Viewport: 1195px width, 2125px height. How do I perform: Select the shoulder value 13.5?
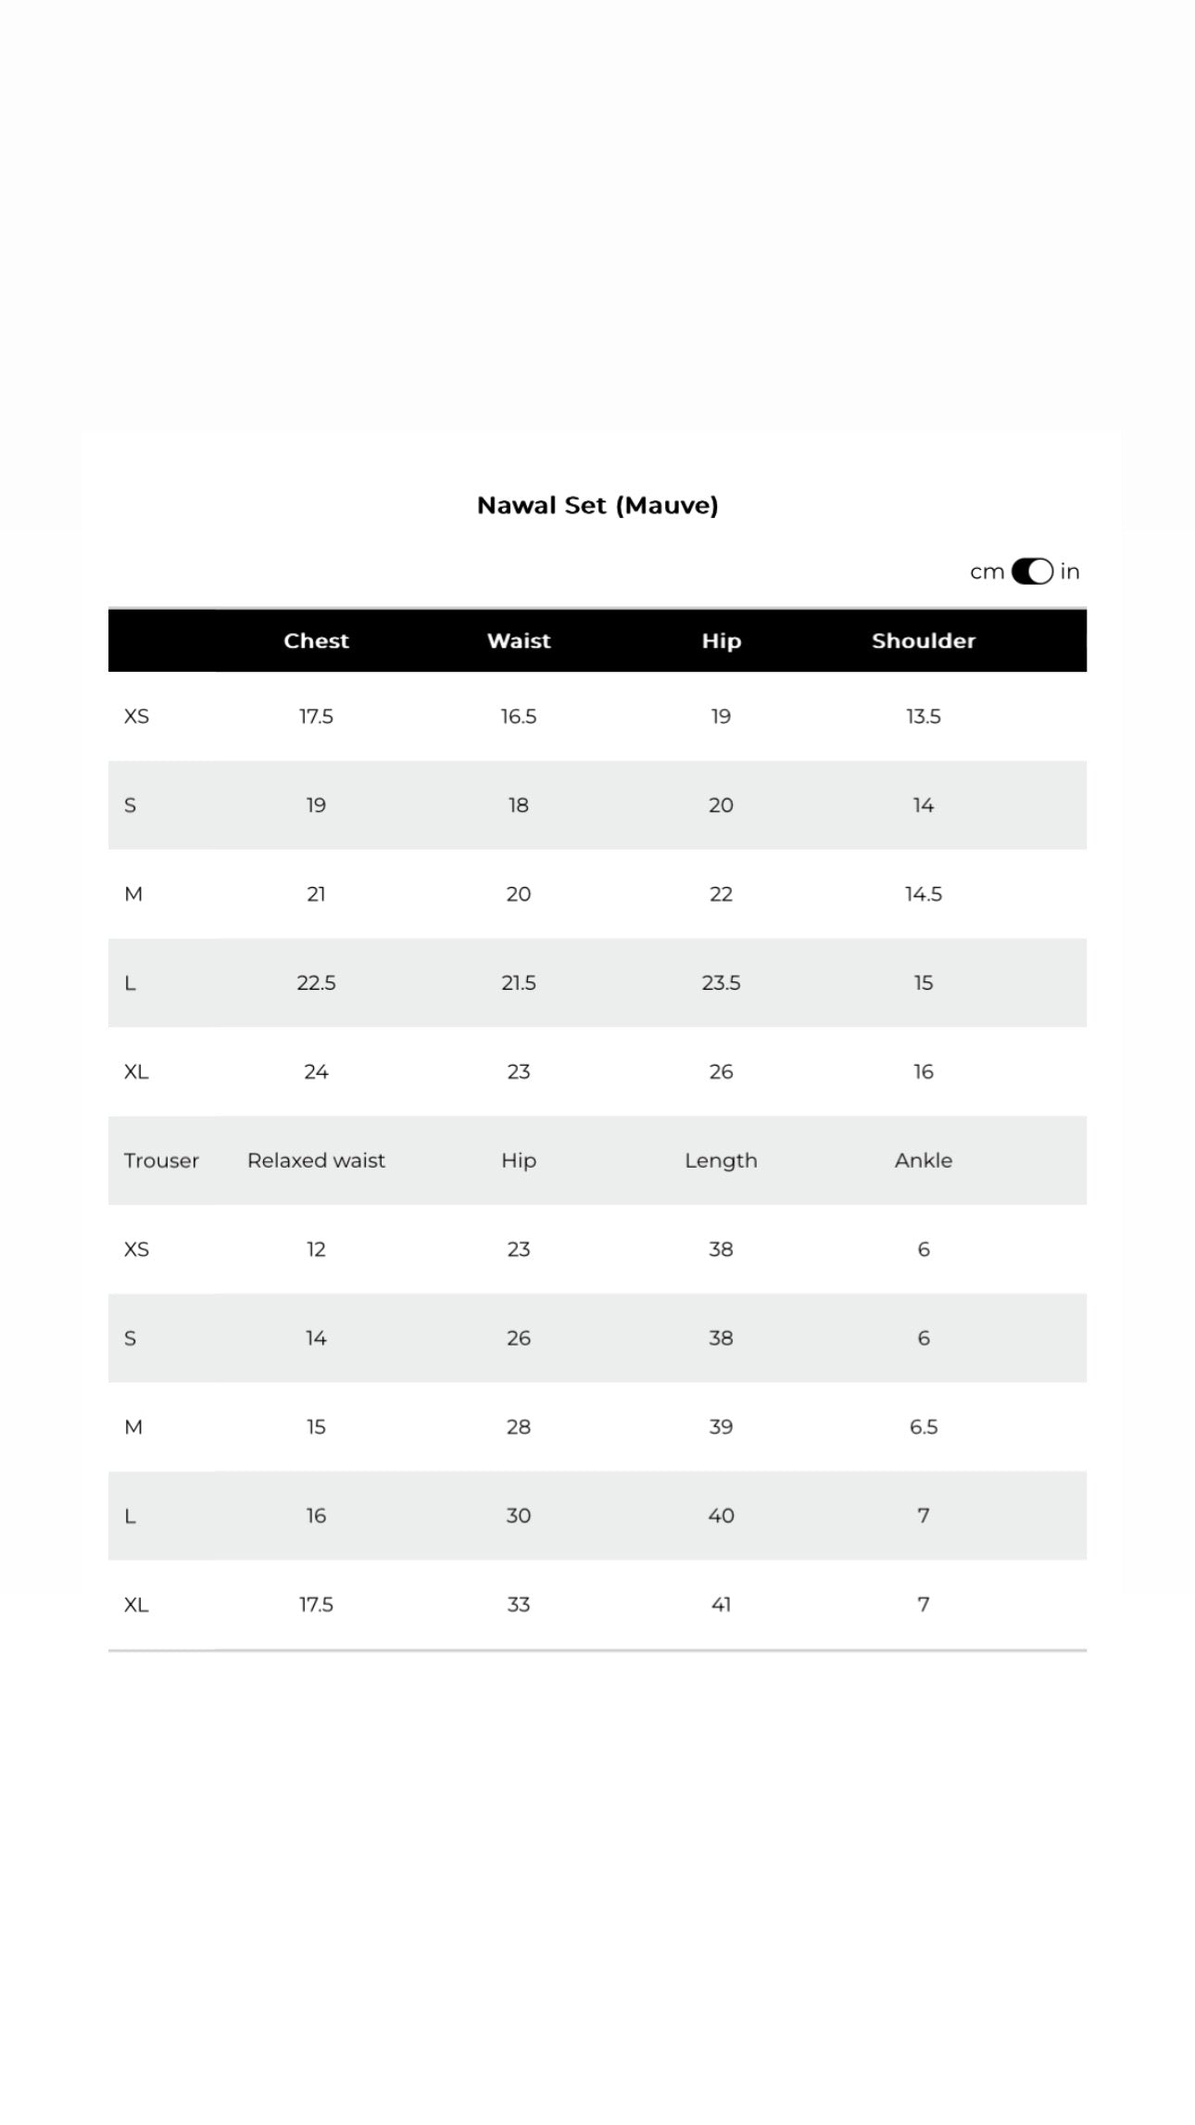pos(923,716)
